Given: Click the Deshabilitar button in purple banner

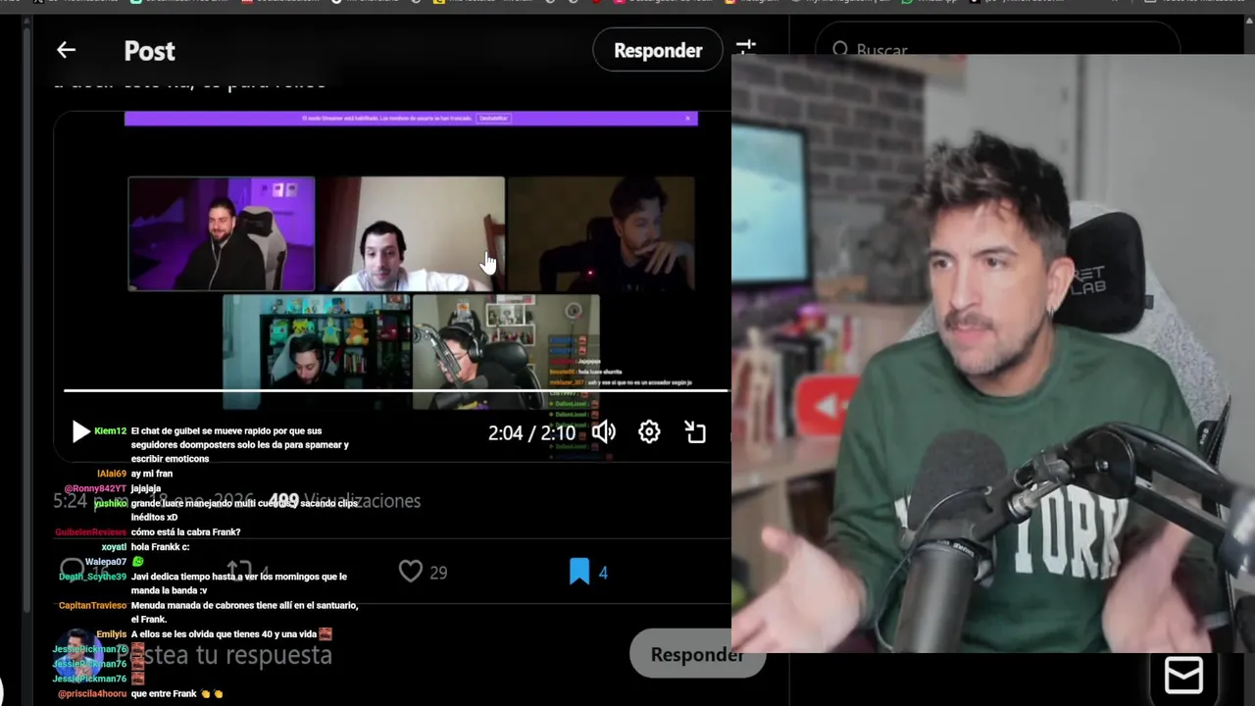Looking at the screenshot, I should pos(492,119).
